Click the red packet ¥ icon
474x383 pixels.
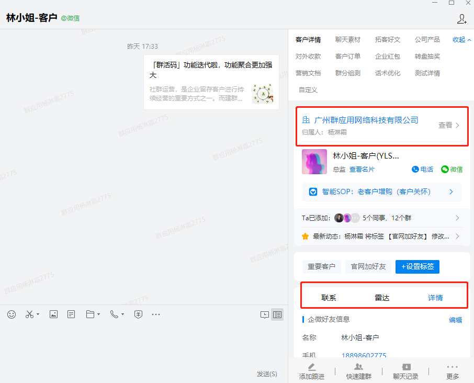138,314
